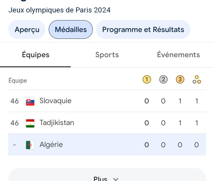
Task: Expand the list with the Plus chevron
Action: [116, 179]
